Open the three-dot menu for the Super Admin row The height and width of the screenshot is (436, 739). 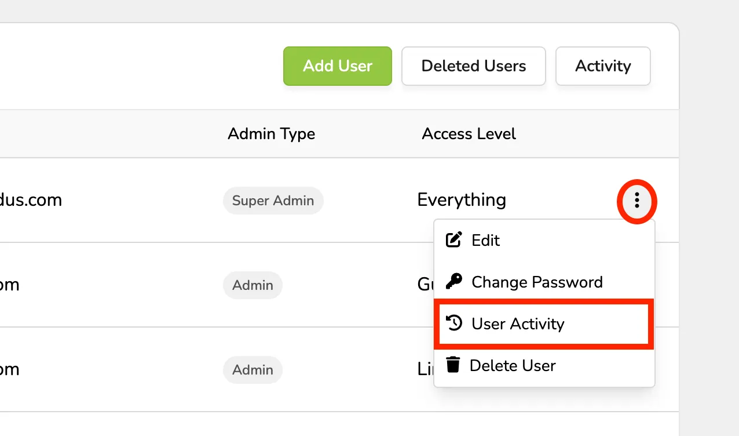637,201
